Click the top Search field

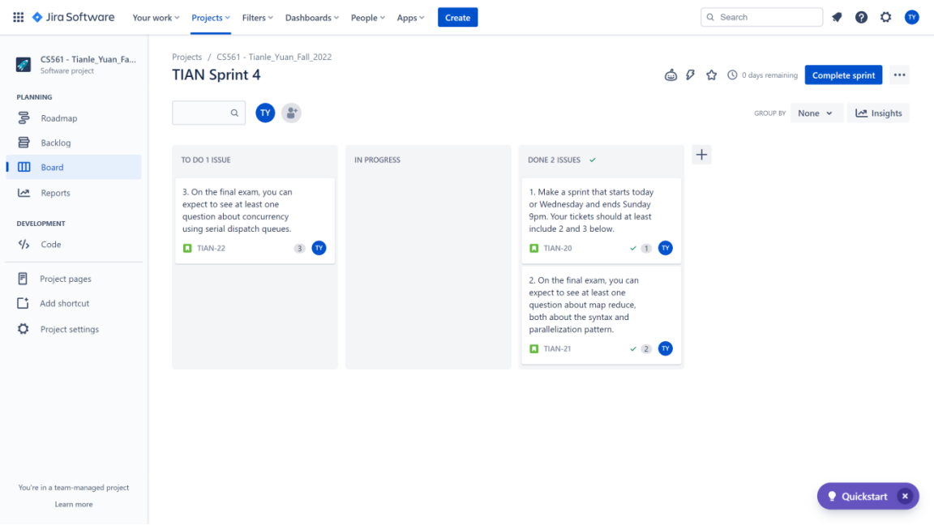(762, 17)
